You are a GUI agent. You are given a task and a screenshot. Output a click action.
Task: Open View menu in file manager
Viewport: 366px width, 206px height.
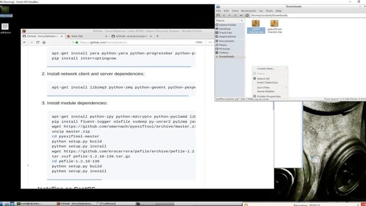click(x=235, y=11)
